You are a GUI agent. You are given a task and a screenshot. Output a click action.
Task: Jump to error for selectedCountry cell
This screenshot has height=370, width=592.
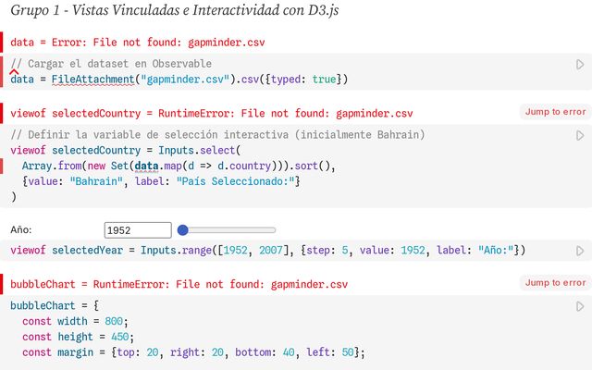[555, 112]
